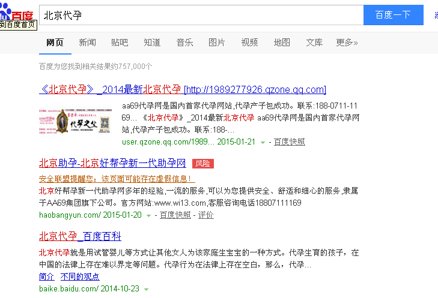The image size is (438, 298).
Task: Click the 代孕之父 result thumbnail image
Action: click(x=76, y=122)
